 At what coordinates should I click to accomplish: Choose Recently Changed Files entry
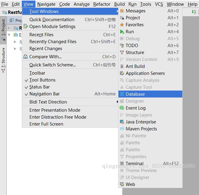coord(70,42)
